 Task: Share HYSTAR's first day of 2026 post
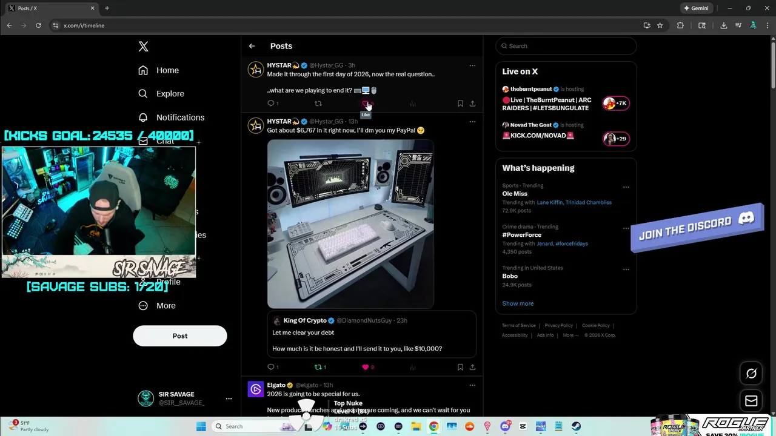click(x=472, y=104)
